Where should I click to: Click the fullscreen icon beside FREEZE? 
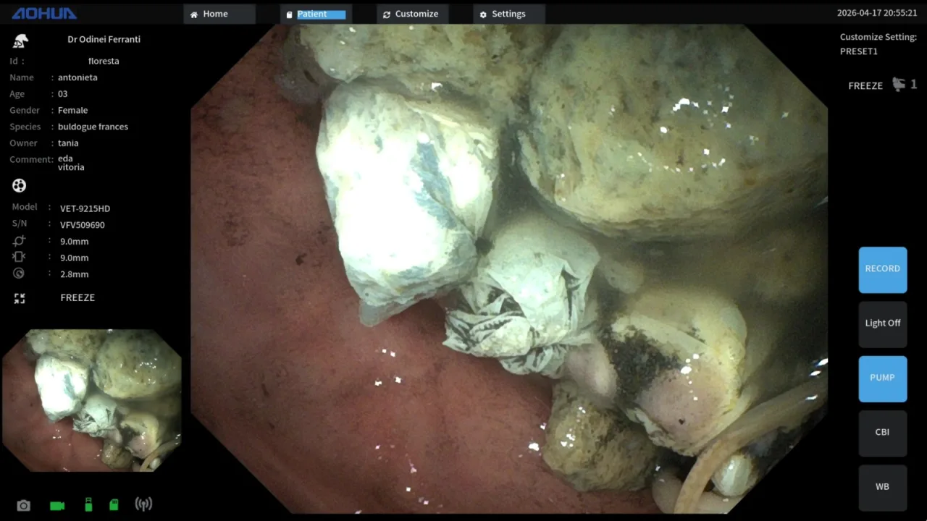[20, 298]
